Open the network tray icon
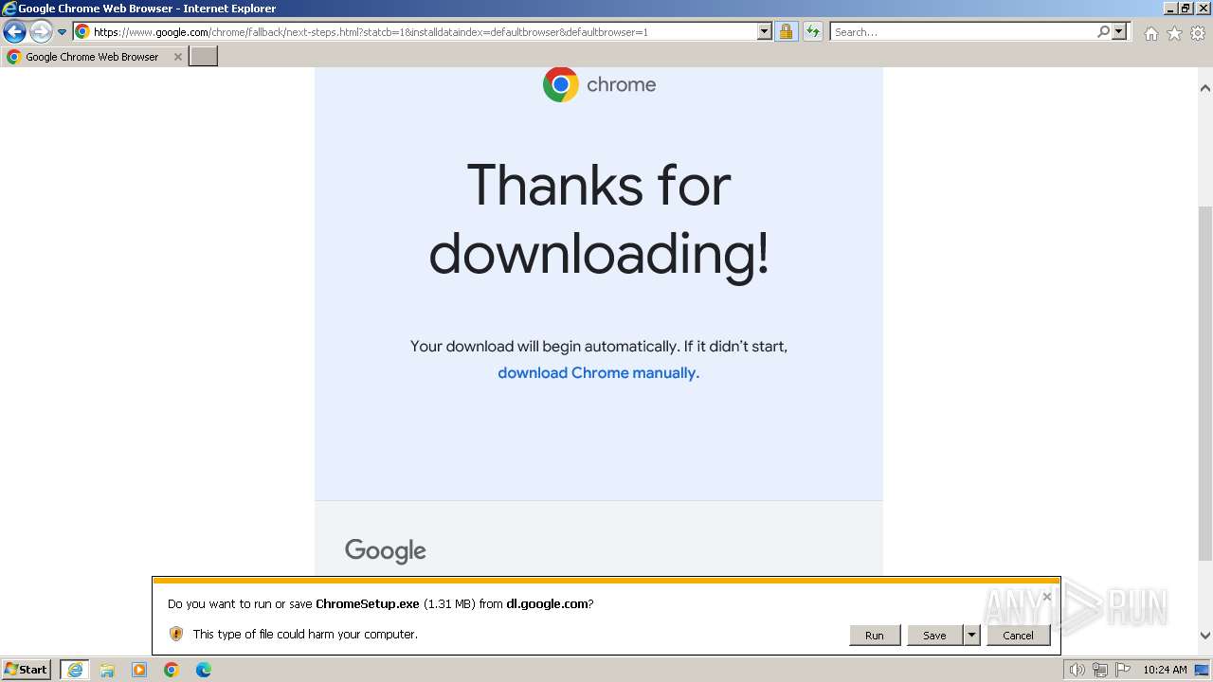This screenshot has width=1213, height=682. [1100, 670]
